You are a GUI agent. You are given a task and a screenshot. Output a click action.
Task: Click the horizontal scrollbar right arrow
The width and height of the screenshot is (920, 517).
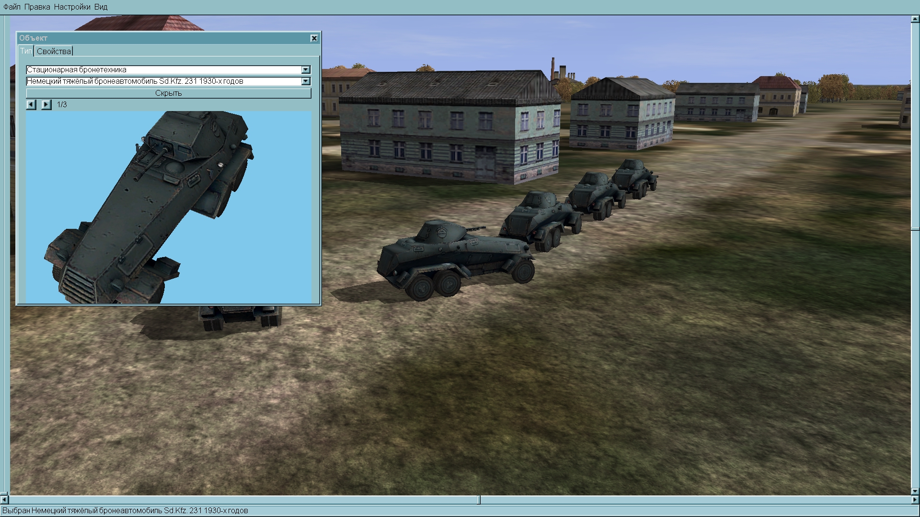pyautogui.click(x=915, y=500)
